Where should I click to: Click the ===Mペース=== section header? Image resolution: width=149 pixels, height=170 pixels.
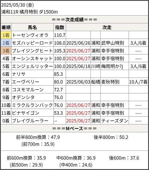pyautogui.click(x=74, y=129)
